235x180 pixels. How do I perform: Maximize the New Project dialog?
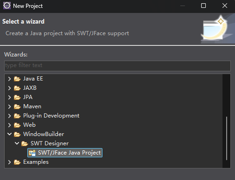203,6
